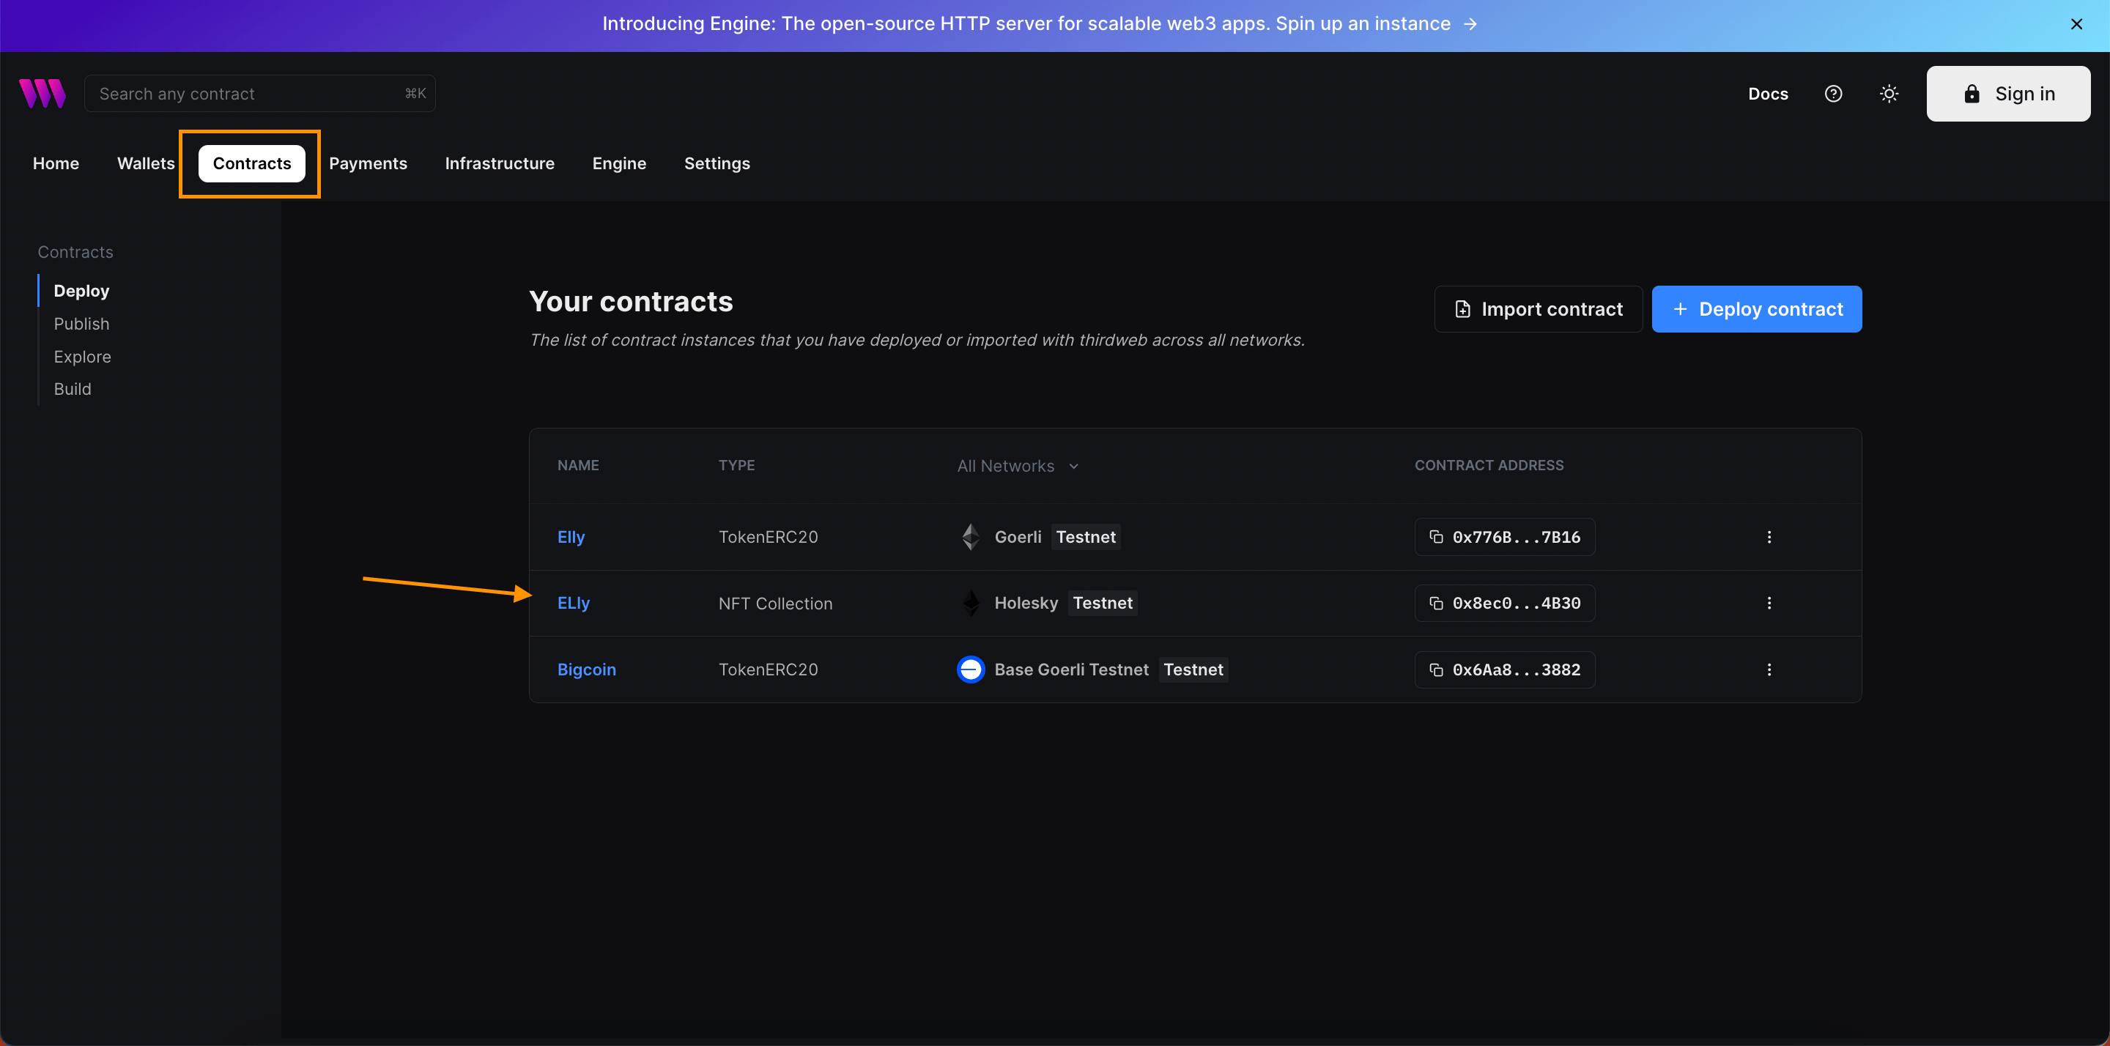This screenshot has width=2110, height=1046.
Task: Open more options for Elly Goerli row
Action: [x=1769, y=536]
